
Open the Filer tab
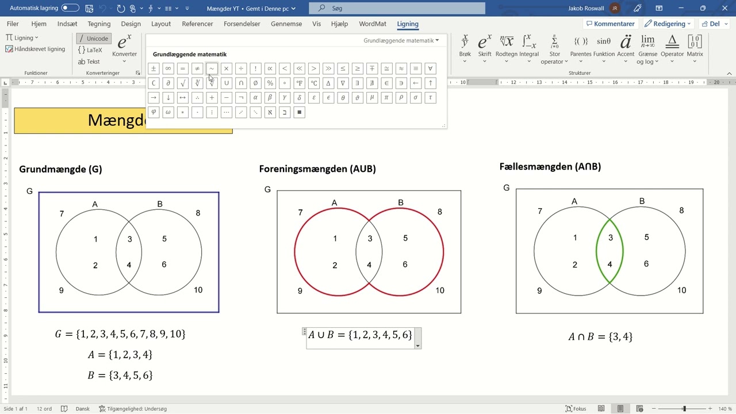[x=13, y=24]
